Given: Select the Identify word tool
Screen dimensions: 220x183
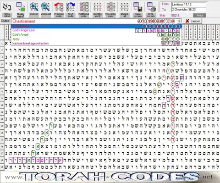Looking at the screenshot, I should [98, 7].
